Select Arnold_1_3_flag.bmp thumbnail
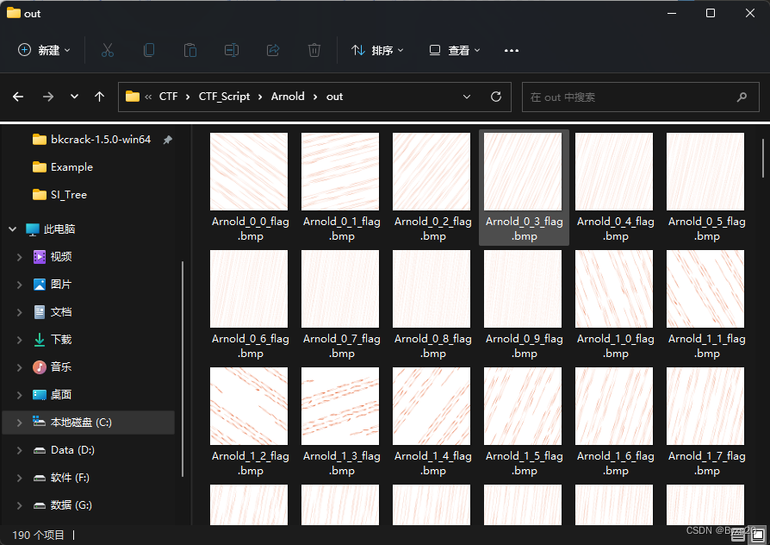Screen dimensions: 770x545 pos(340,406)
